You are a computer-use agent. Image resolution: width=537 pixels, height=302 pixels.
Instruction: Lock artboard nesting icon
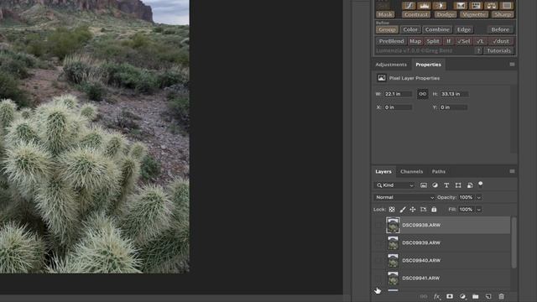pos(423,210)
